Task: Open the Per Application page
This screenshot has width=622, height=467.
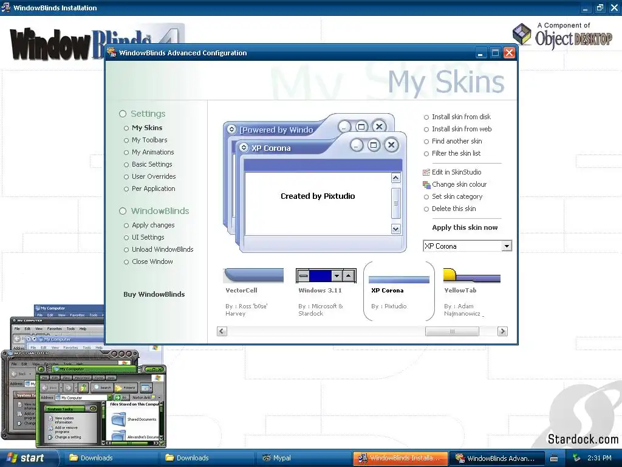Action: tap(149, 189)
